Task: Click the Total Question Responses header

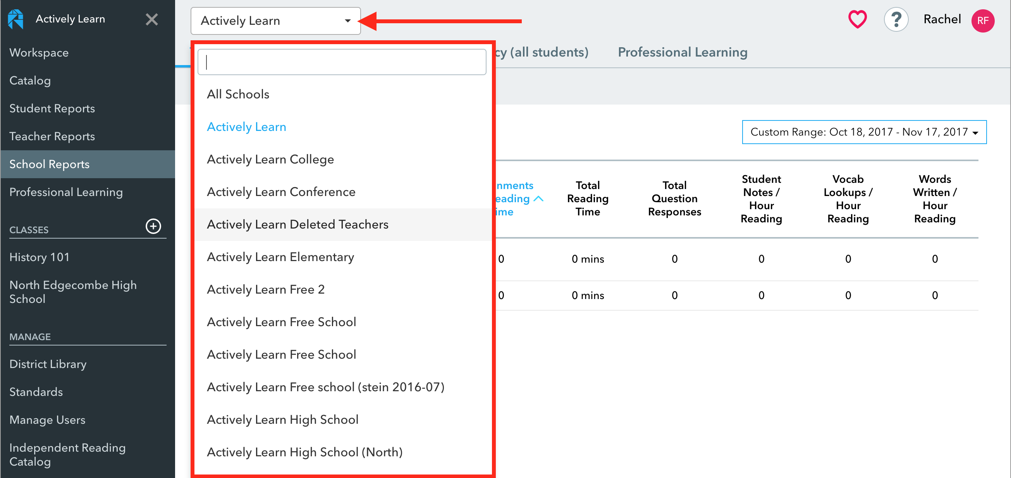Action: click(x=674, y=199)
